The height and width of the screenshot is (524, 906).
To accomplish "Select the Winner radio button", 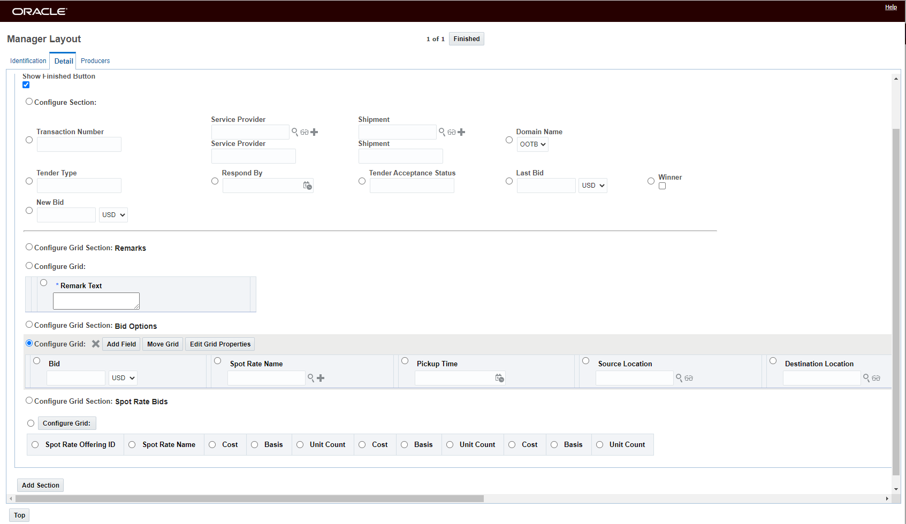I will [651, 181].
